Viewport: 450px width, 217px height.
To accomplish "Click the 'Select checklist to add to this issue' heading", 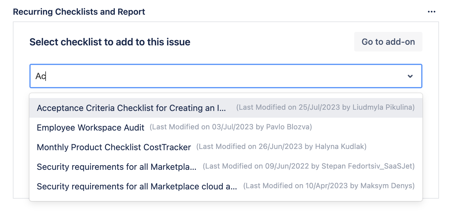I will tap(110, 42).
